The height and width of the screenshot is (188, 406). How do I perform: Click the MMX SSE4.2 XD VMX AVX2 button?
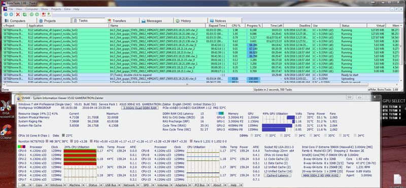pyautogui.click(x=321, y=176)
